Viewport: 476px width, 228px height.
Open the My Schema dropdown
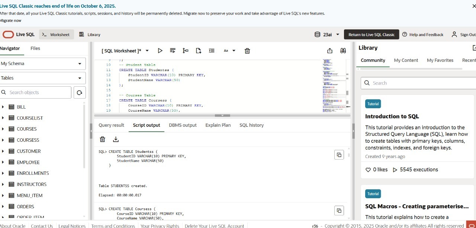click(x=43, y=64)
